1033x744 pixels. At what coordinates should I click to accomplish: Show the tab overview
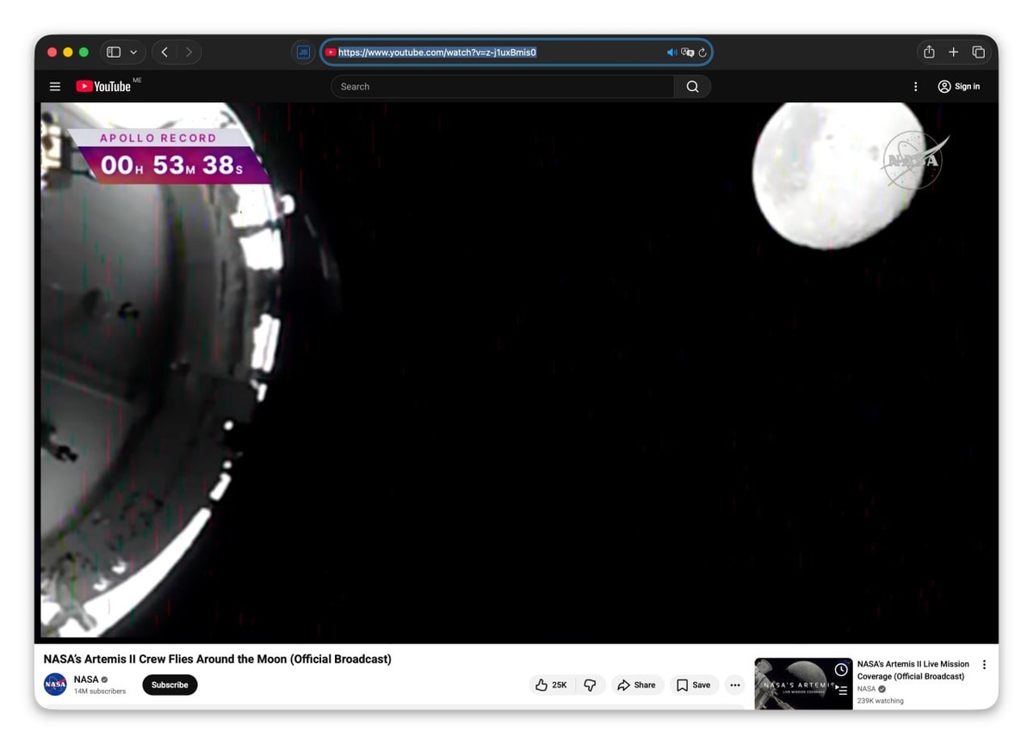(x=978, y=52)
